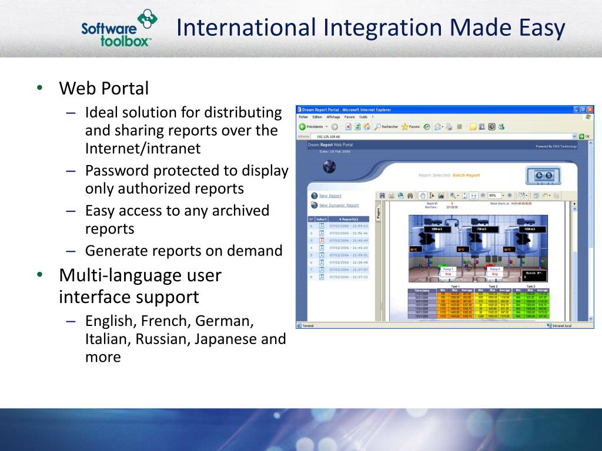Click the browser toolbar printer icon
Screen dimensions: 602x451
(x=449, y=127)
